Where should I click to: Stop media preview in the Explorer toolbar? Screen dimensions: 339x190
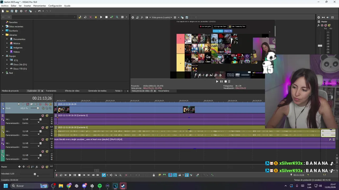(106, 17)
